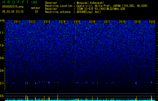The width and height of the screenshot is (158, 101).
Task: Click the HROFFT 1.0.0 title text
Action: (x=20, y=2)
